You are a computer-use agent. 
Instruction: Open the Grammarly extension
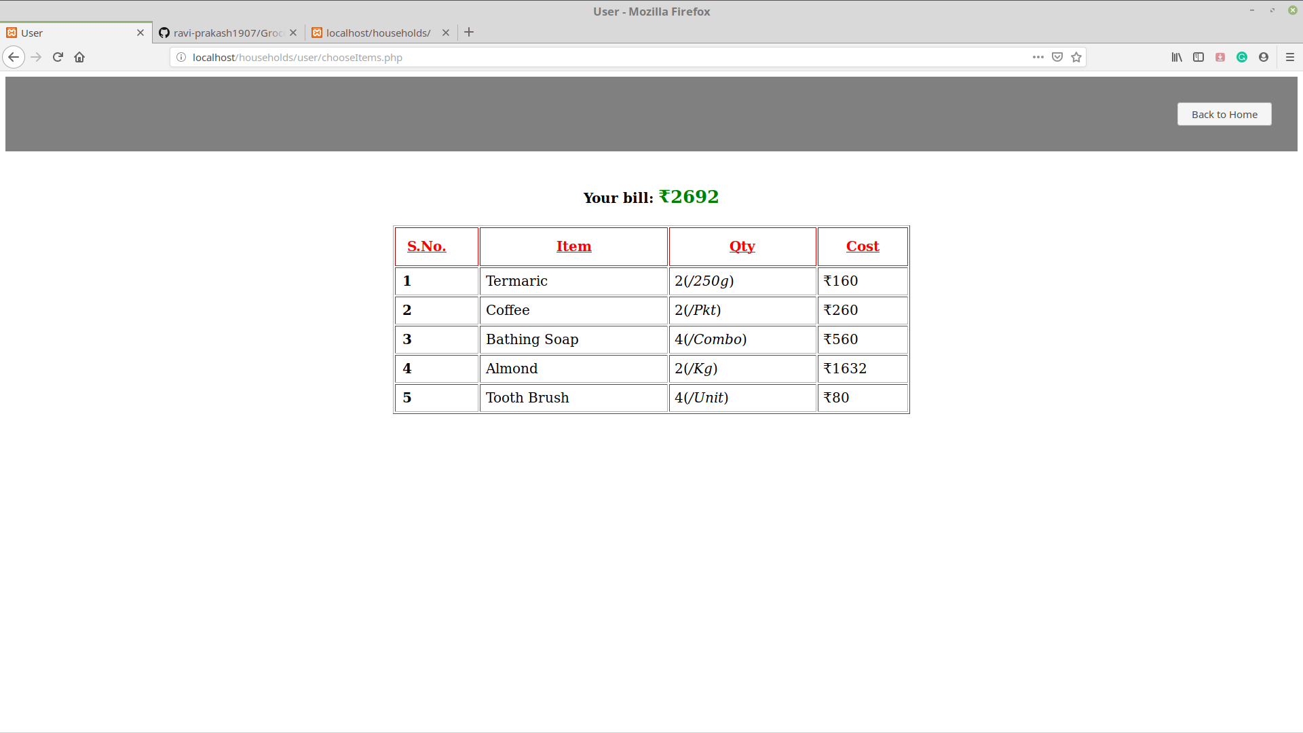point(1242,57)
